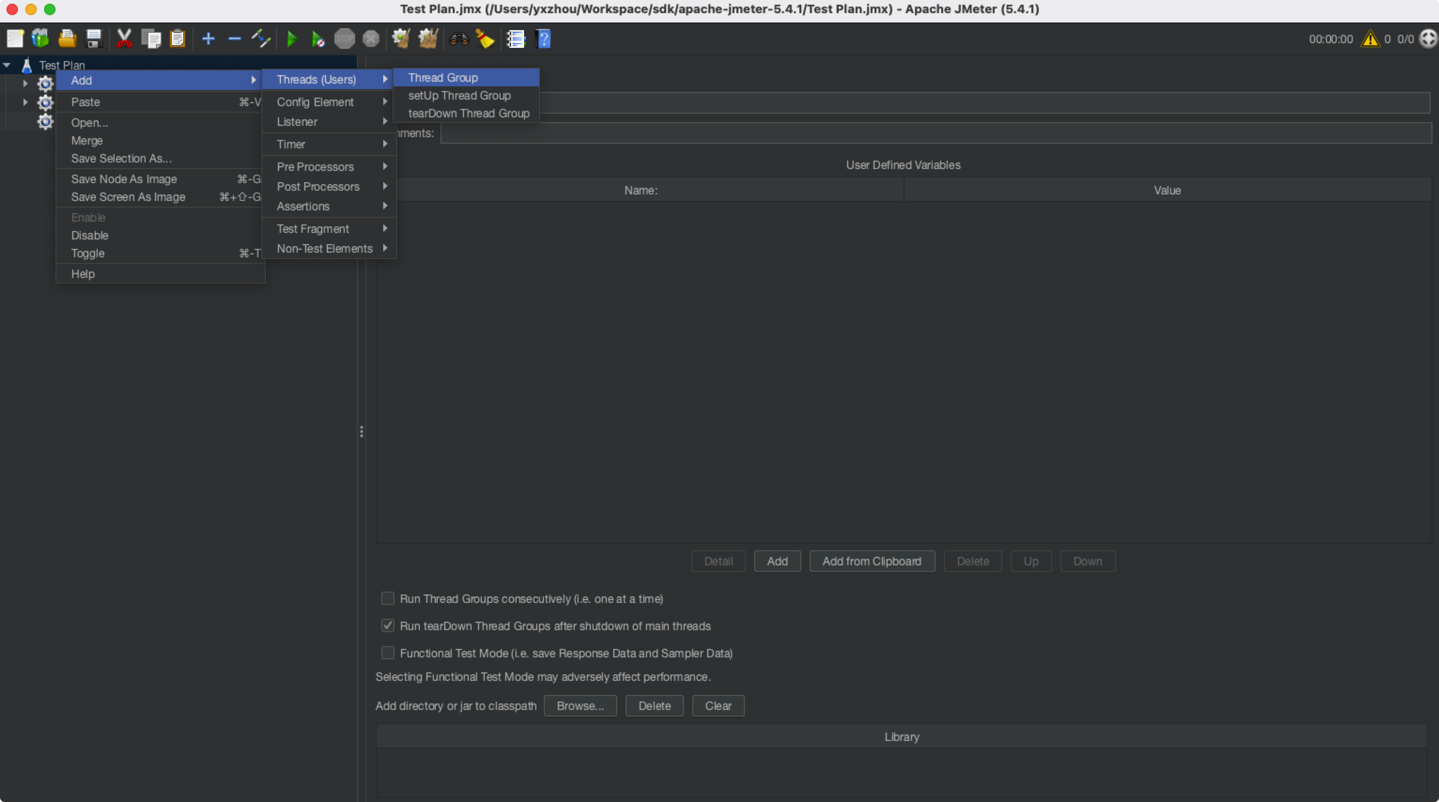
Task: Click the Copy toolbar icon
Action: (x=151, y=39)
